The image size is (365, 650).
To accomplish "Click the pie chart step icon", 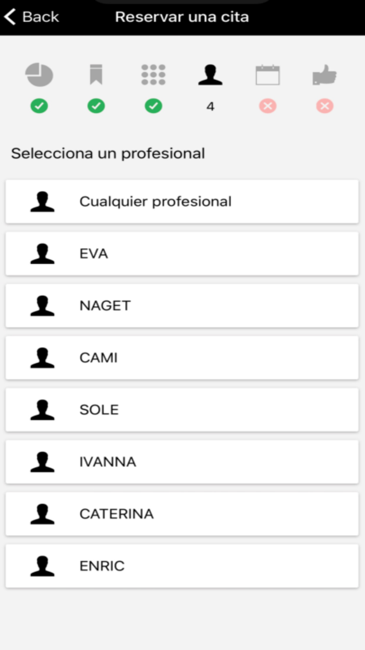I will (x=39, y=75).
